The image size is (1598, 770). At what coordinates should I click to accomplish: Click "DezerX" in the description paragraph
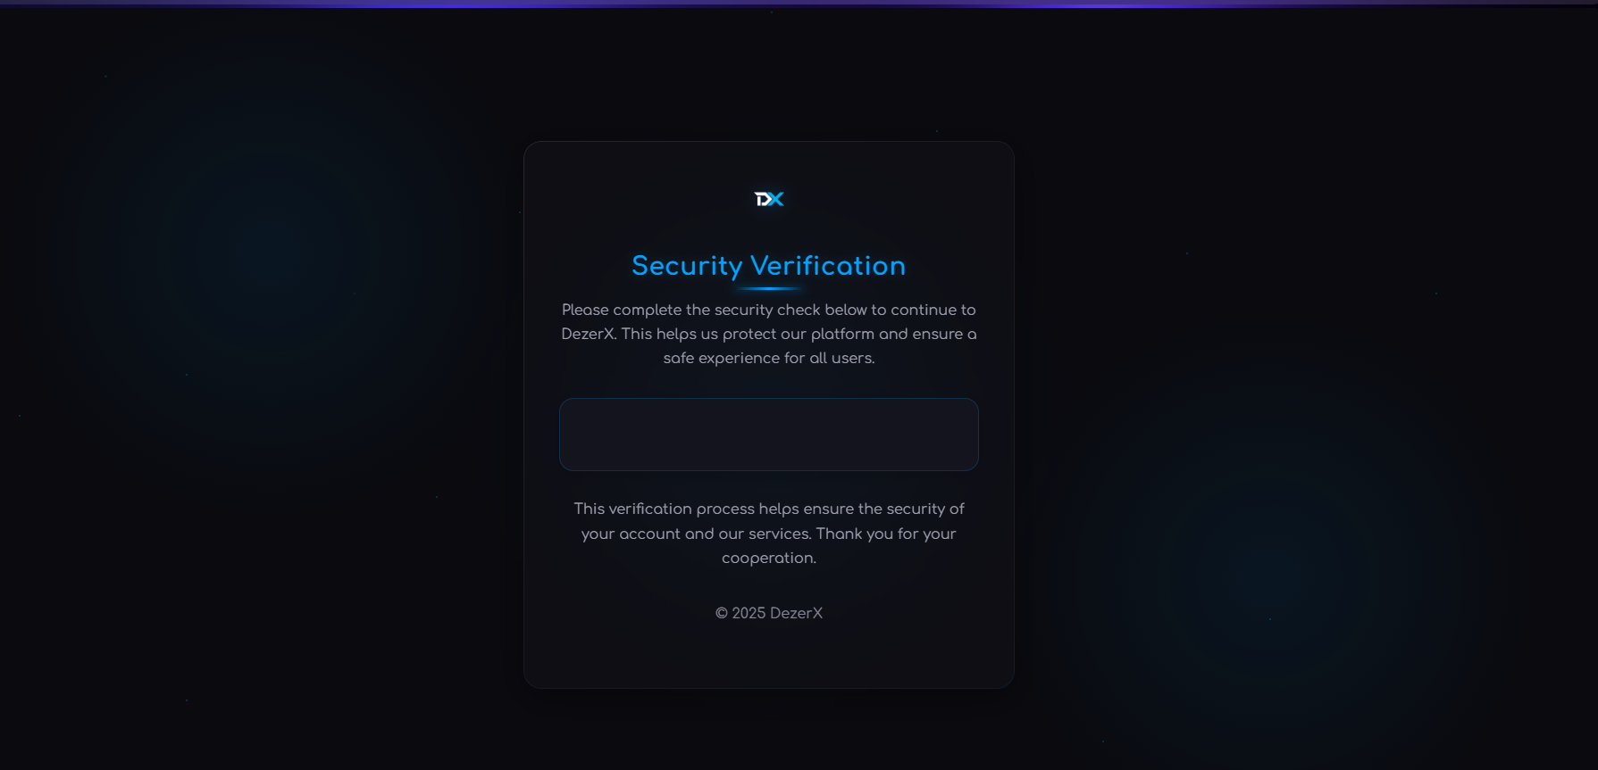(x=588, y=334)
